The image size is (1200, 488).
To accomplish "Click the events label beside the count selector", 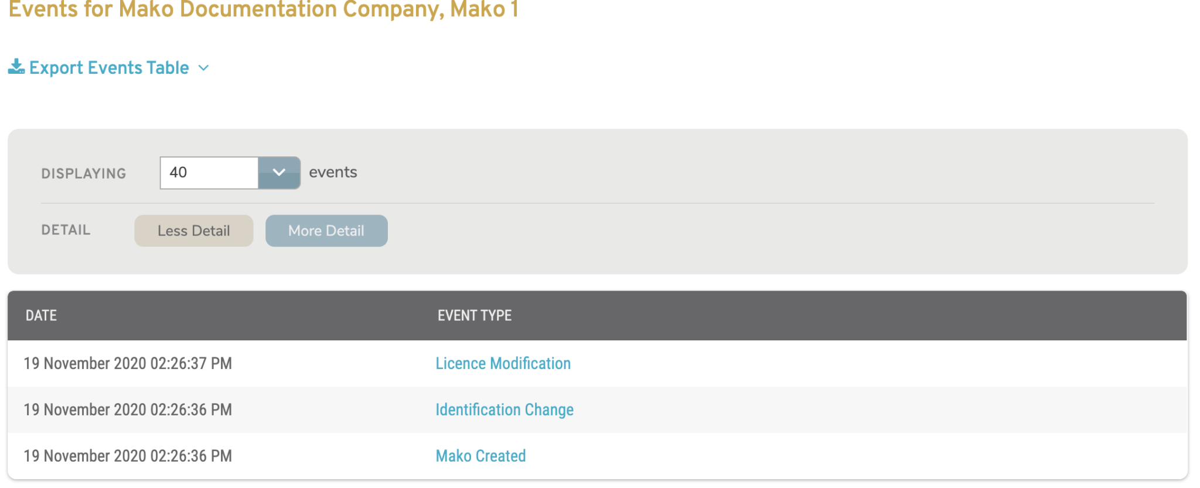I will (334, 172).
